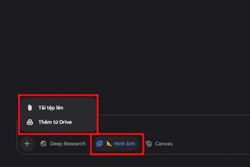The image size is (250, 167).
Task: Toggle the 'Hình ảnh' text label
Action: 124,144
